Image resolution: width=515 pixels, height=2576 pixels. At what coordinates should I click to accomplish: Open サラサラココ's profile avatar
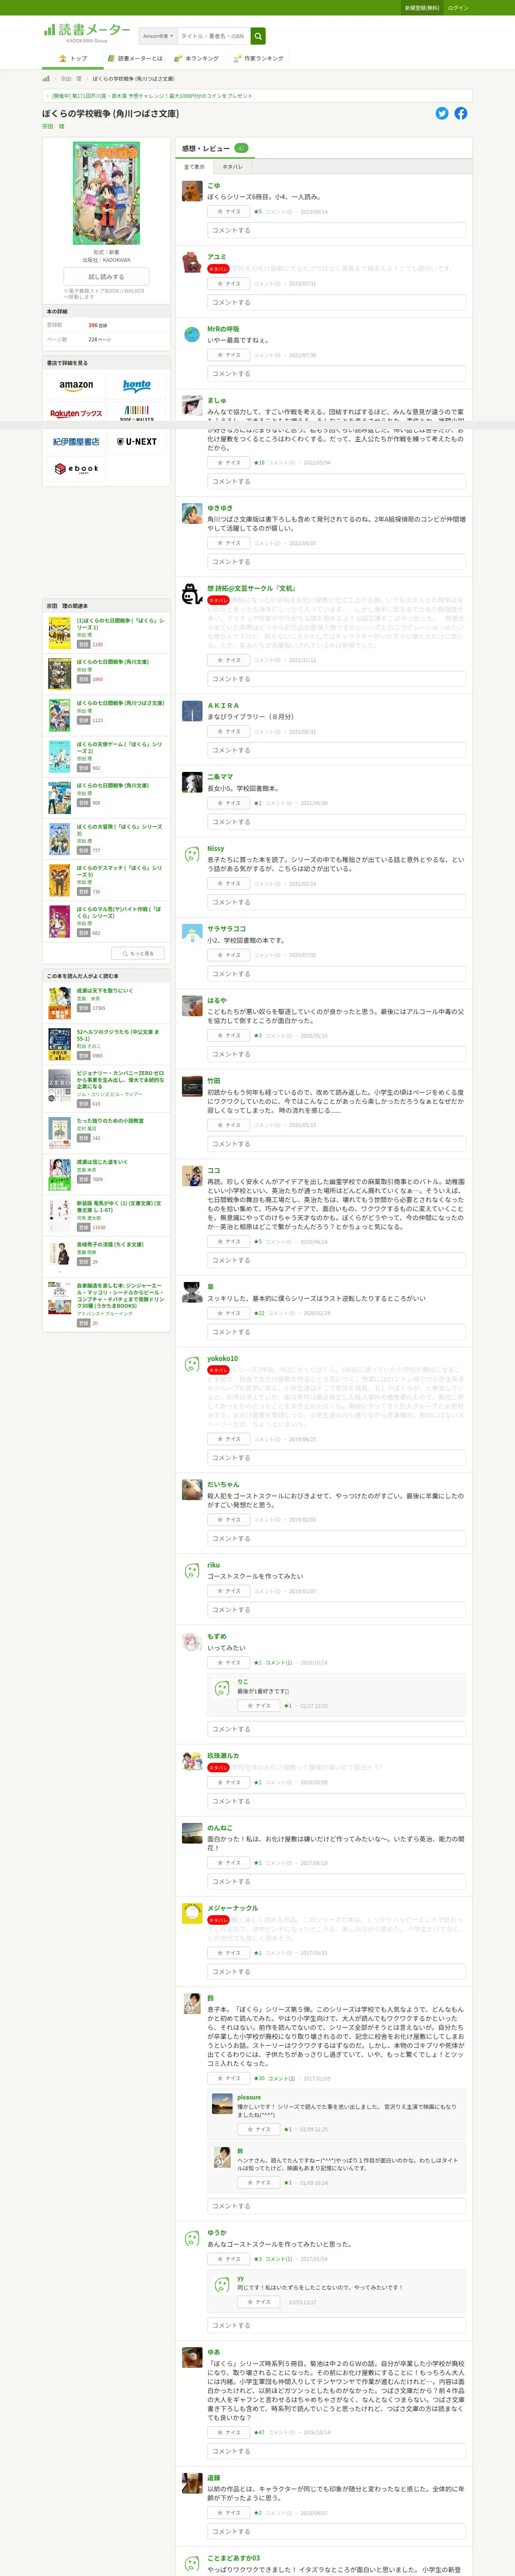click(192, 934)
